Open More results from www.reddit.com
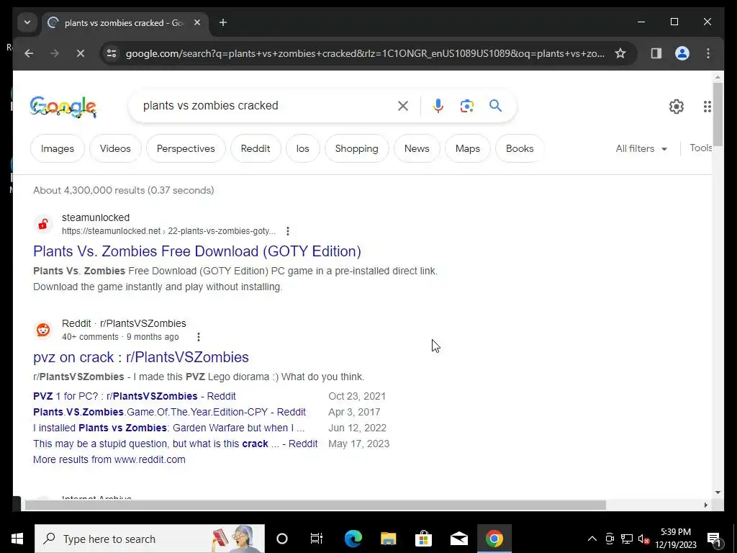 click(x=109, y=459)
